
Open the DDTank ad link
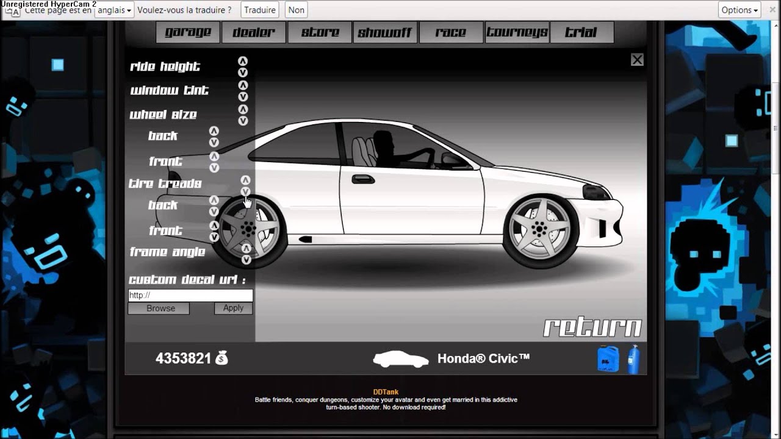(386, 392)
